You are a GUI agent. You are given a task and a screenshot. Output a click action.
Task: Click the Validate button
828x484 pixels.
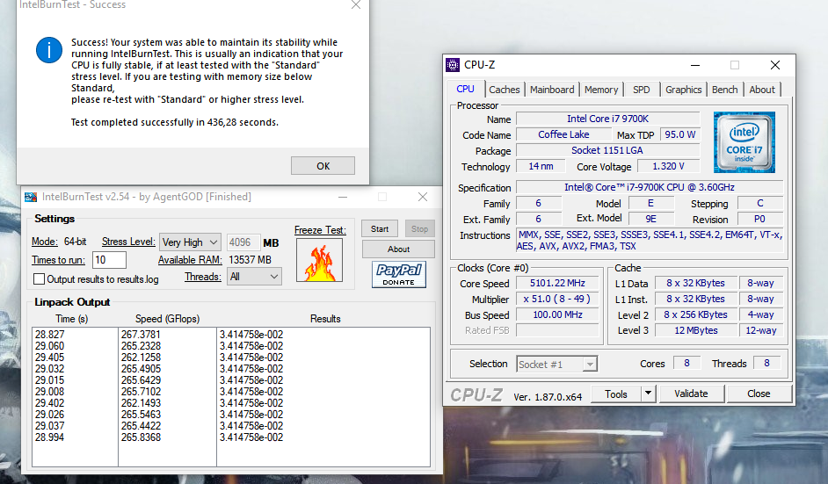[x=691, y=394]
